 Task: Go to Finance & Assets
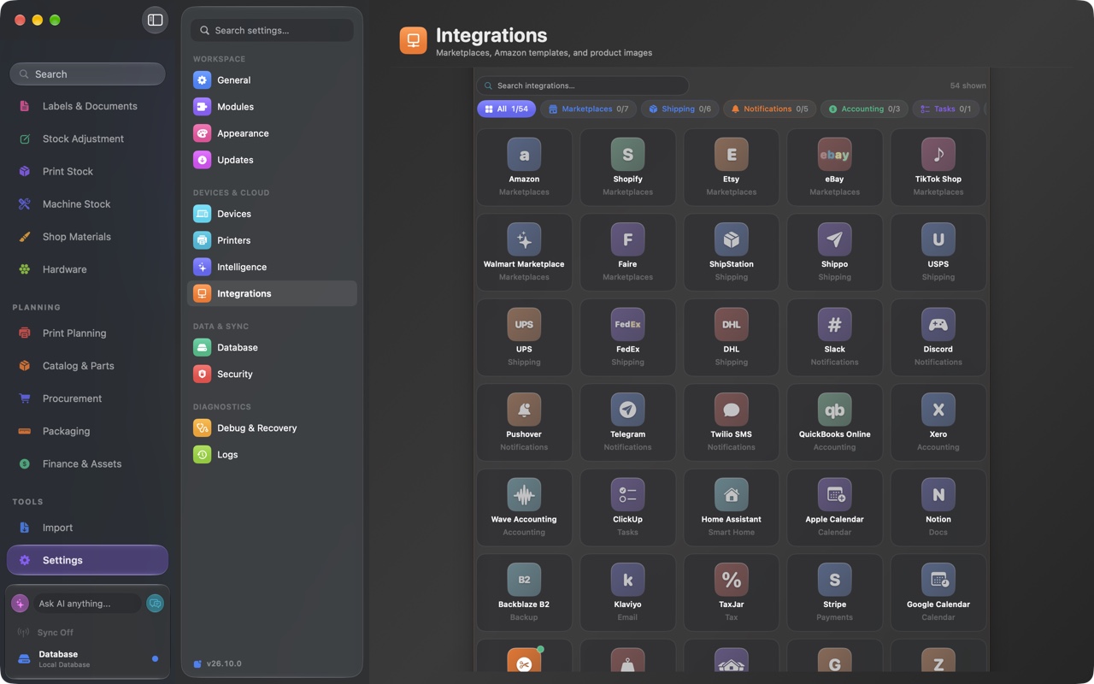pos(87,463)
